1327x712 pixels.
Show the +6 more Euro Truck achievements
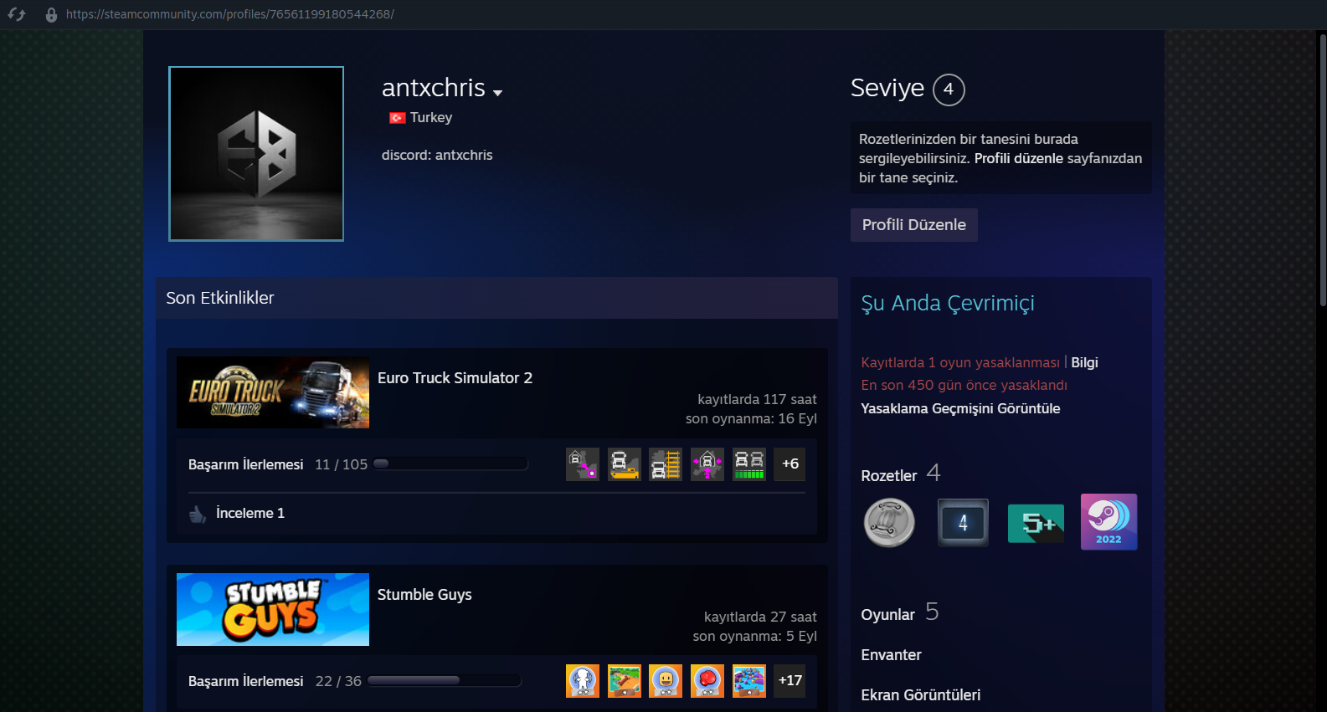coord(790,464)
